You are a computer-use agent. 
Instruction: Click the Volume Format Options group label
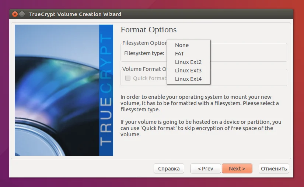coord(144,69)
